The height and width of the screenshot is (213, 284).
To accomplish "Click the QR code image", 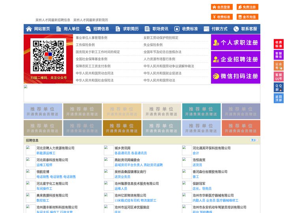I will point(48,56).
